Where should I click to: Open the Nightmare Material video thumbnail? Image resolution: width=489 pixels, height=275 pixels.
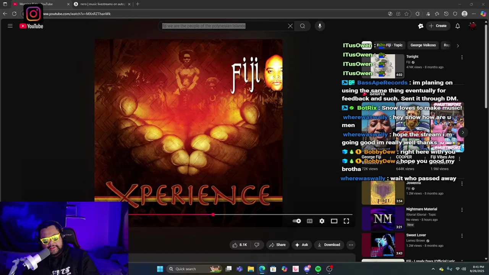tap(383, 218)
